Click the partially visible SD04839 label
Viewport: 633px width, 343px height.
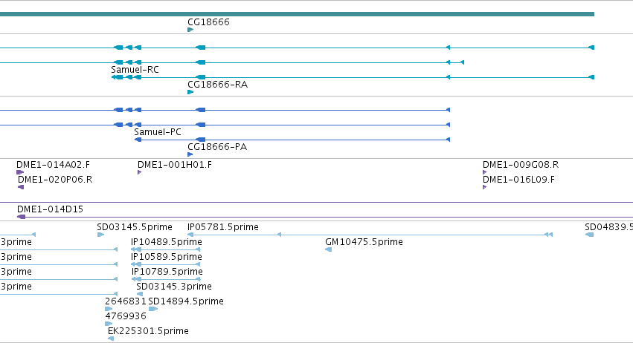608,227
